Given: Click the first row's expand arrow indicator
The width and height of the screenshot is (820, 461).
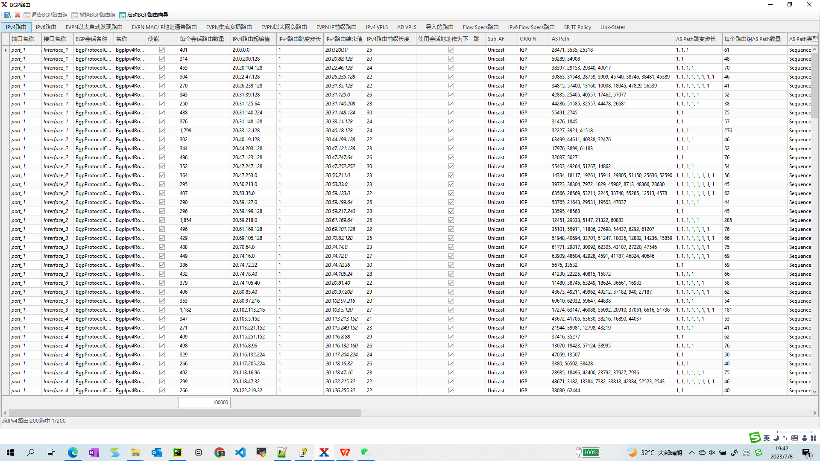Looking at the screenshot, I should (6, 50).
